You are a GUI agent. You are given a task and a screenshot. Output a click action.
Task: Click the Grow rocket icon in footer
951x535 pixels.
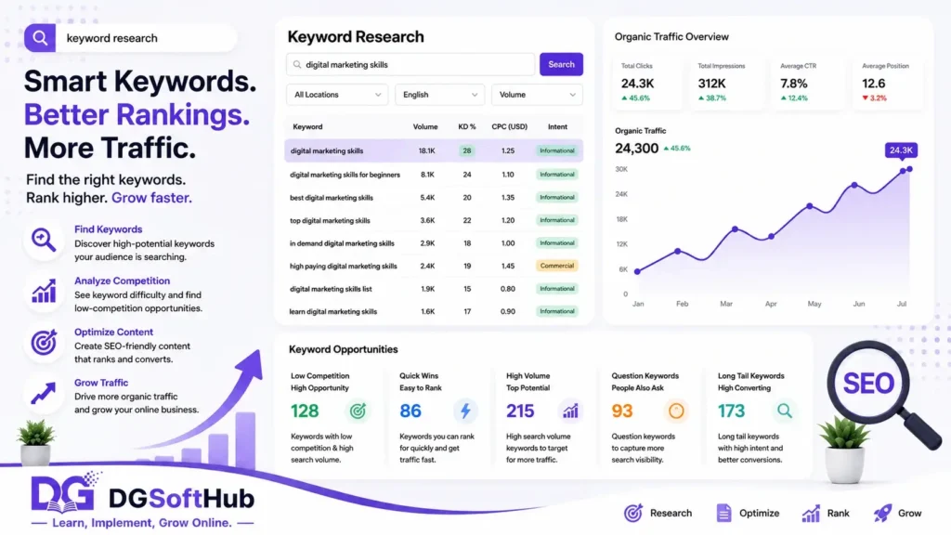point(882,513)
